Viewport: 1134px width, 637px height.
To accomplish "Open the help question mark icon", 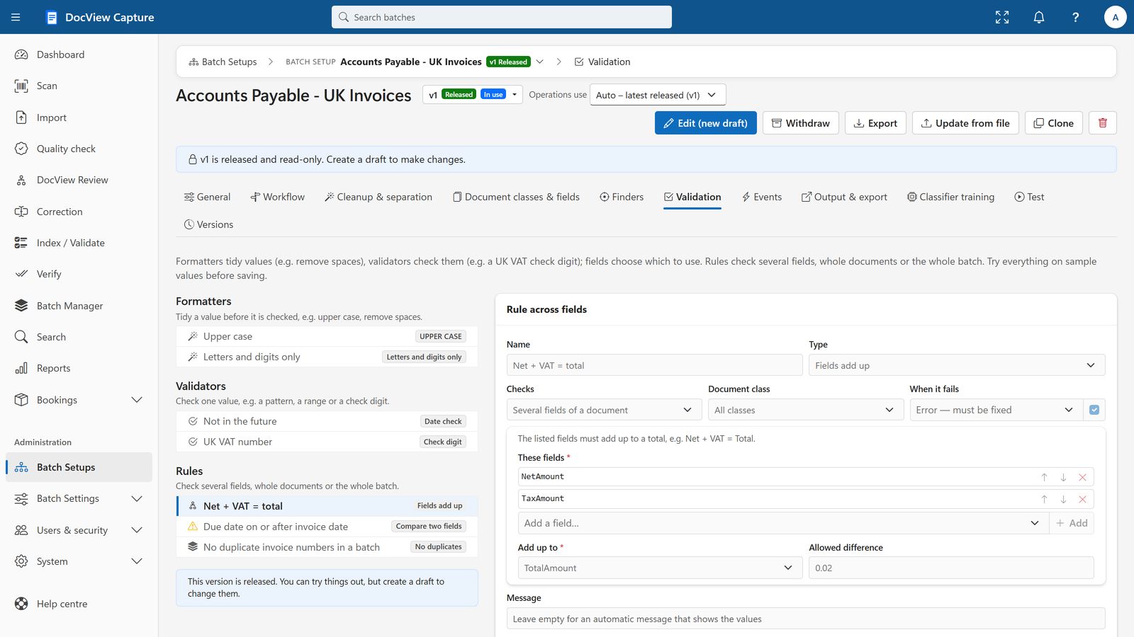I will pyautogui.click(x=1076, y=17).
